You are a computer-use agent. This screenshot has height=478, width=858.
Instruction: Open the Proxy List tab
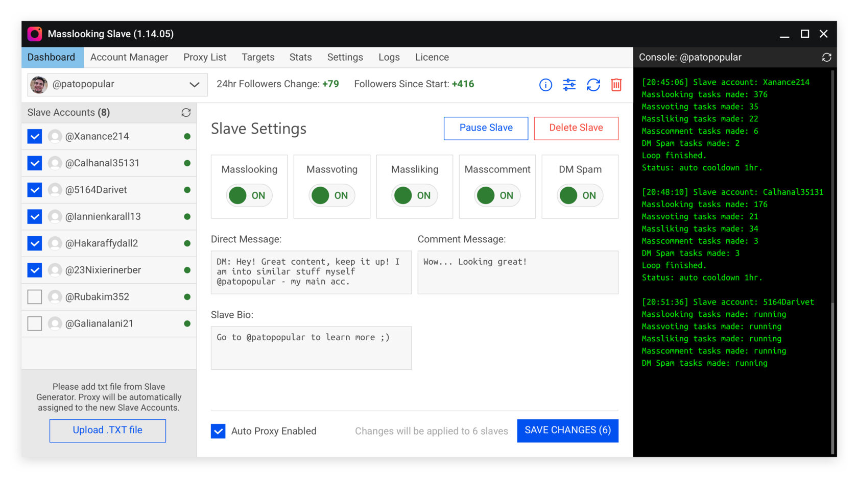(x=205, y=58)
